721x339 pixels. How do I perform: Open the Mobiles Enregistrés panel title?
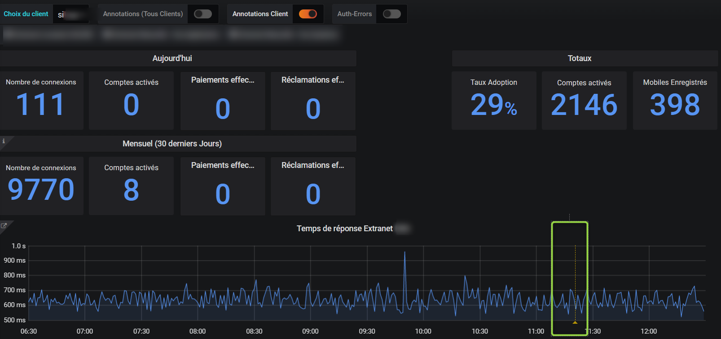675,82
